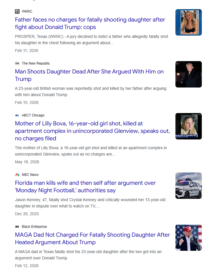Click the 'May 18, 2026' date
The height and width of the screenshot is (272, 219).
coord(27,162)
